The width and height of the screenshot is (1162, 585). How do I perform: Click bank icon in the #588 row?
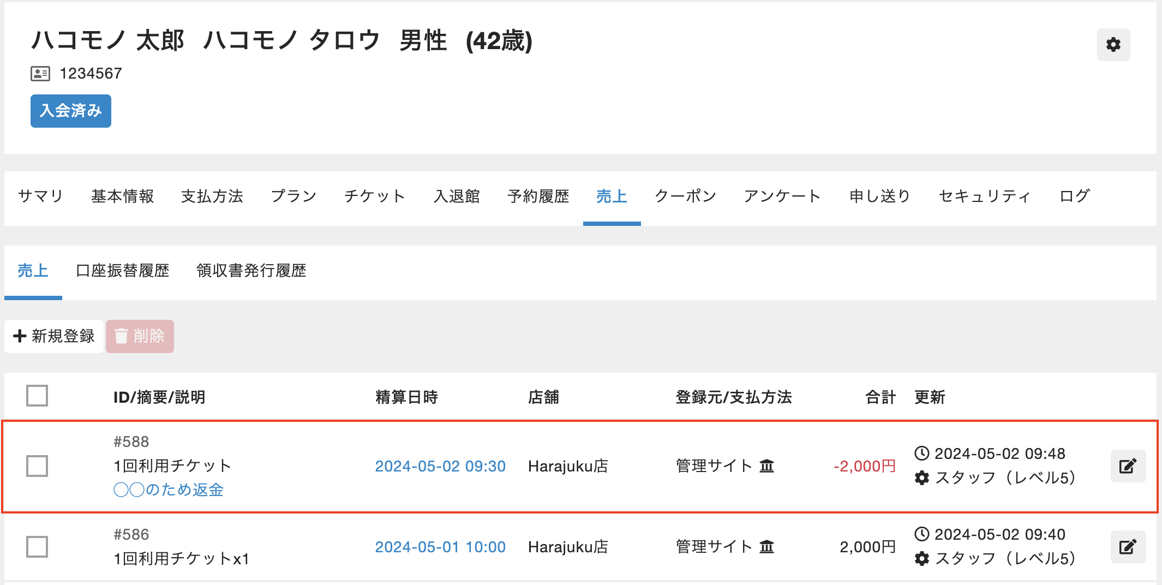766,466
